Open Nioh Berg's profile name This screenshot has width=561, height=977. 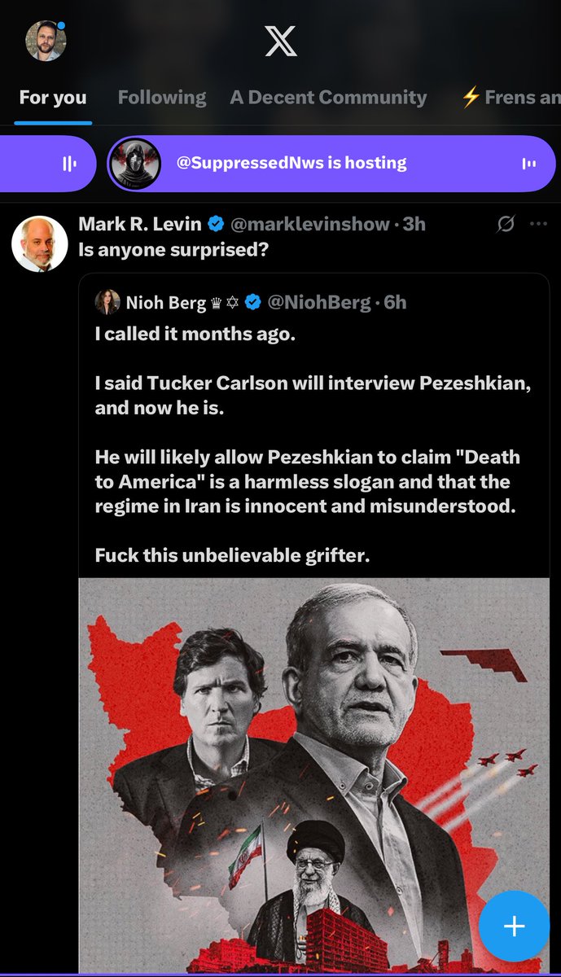click(x=166, y=302)
